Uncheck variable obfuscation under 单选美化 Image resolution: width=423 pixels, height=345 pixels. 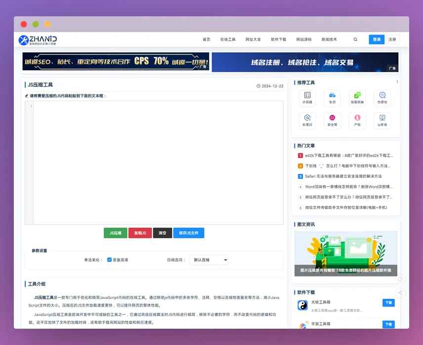tap(109, 259)
